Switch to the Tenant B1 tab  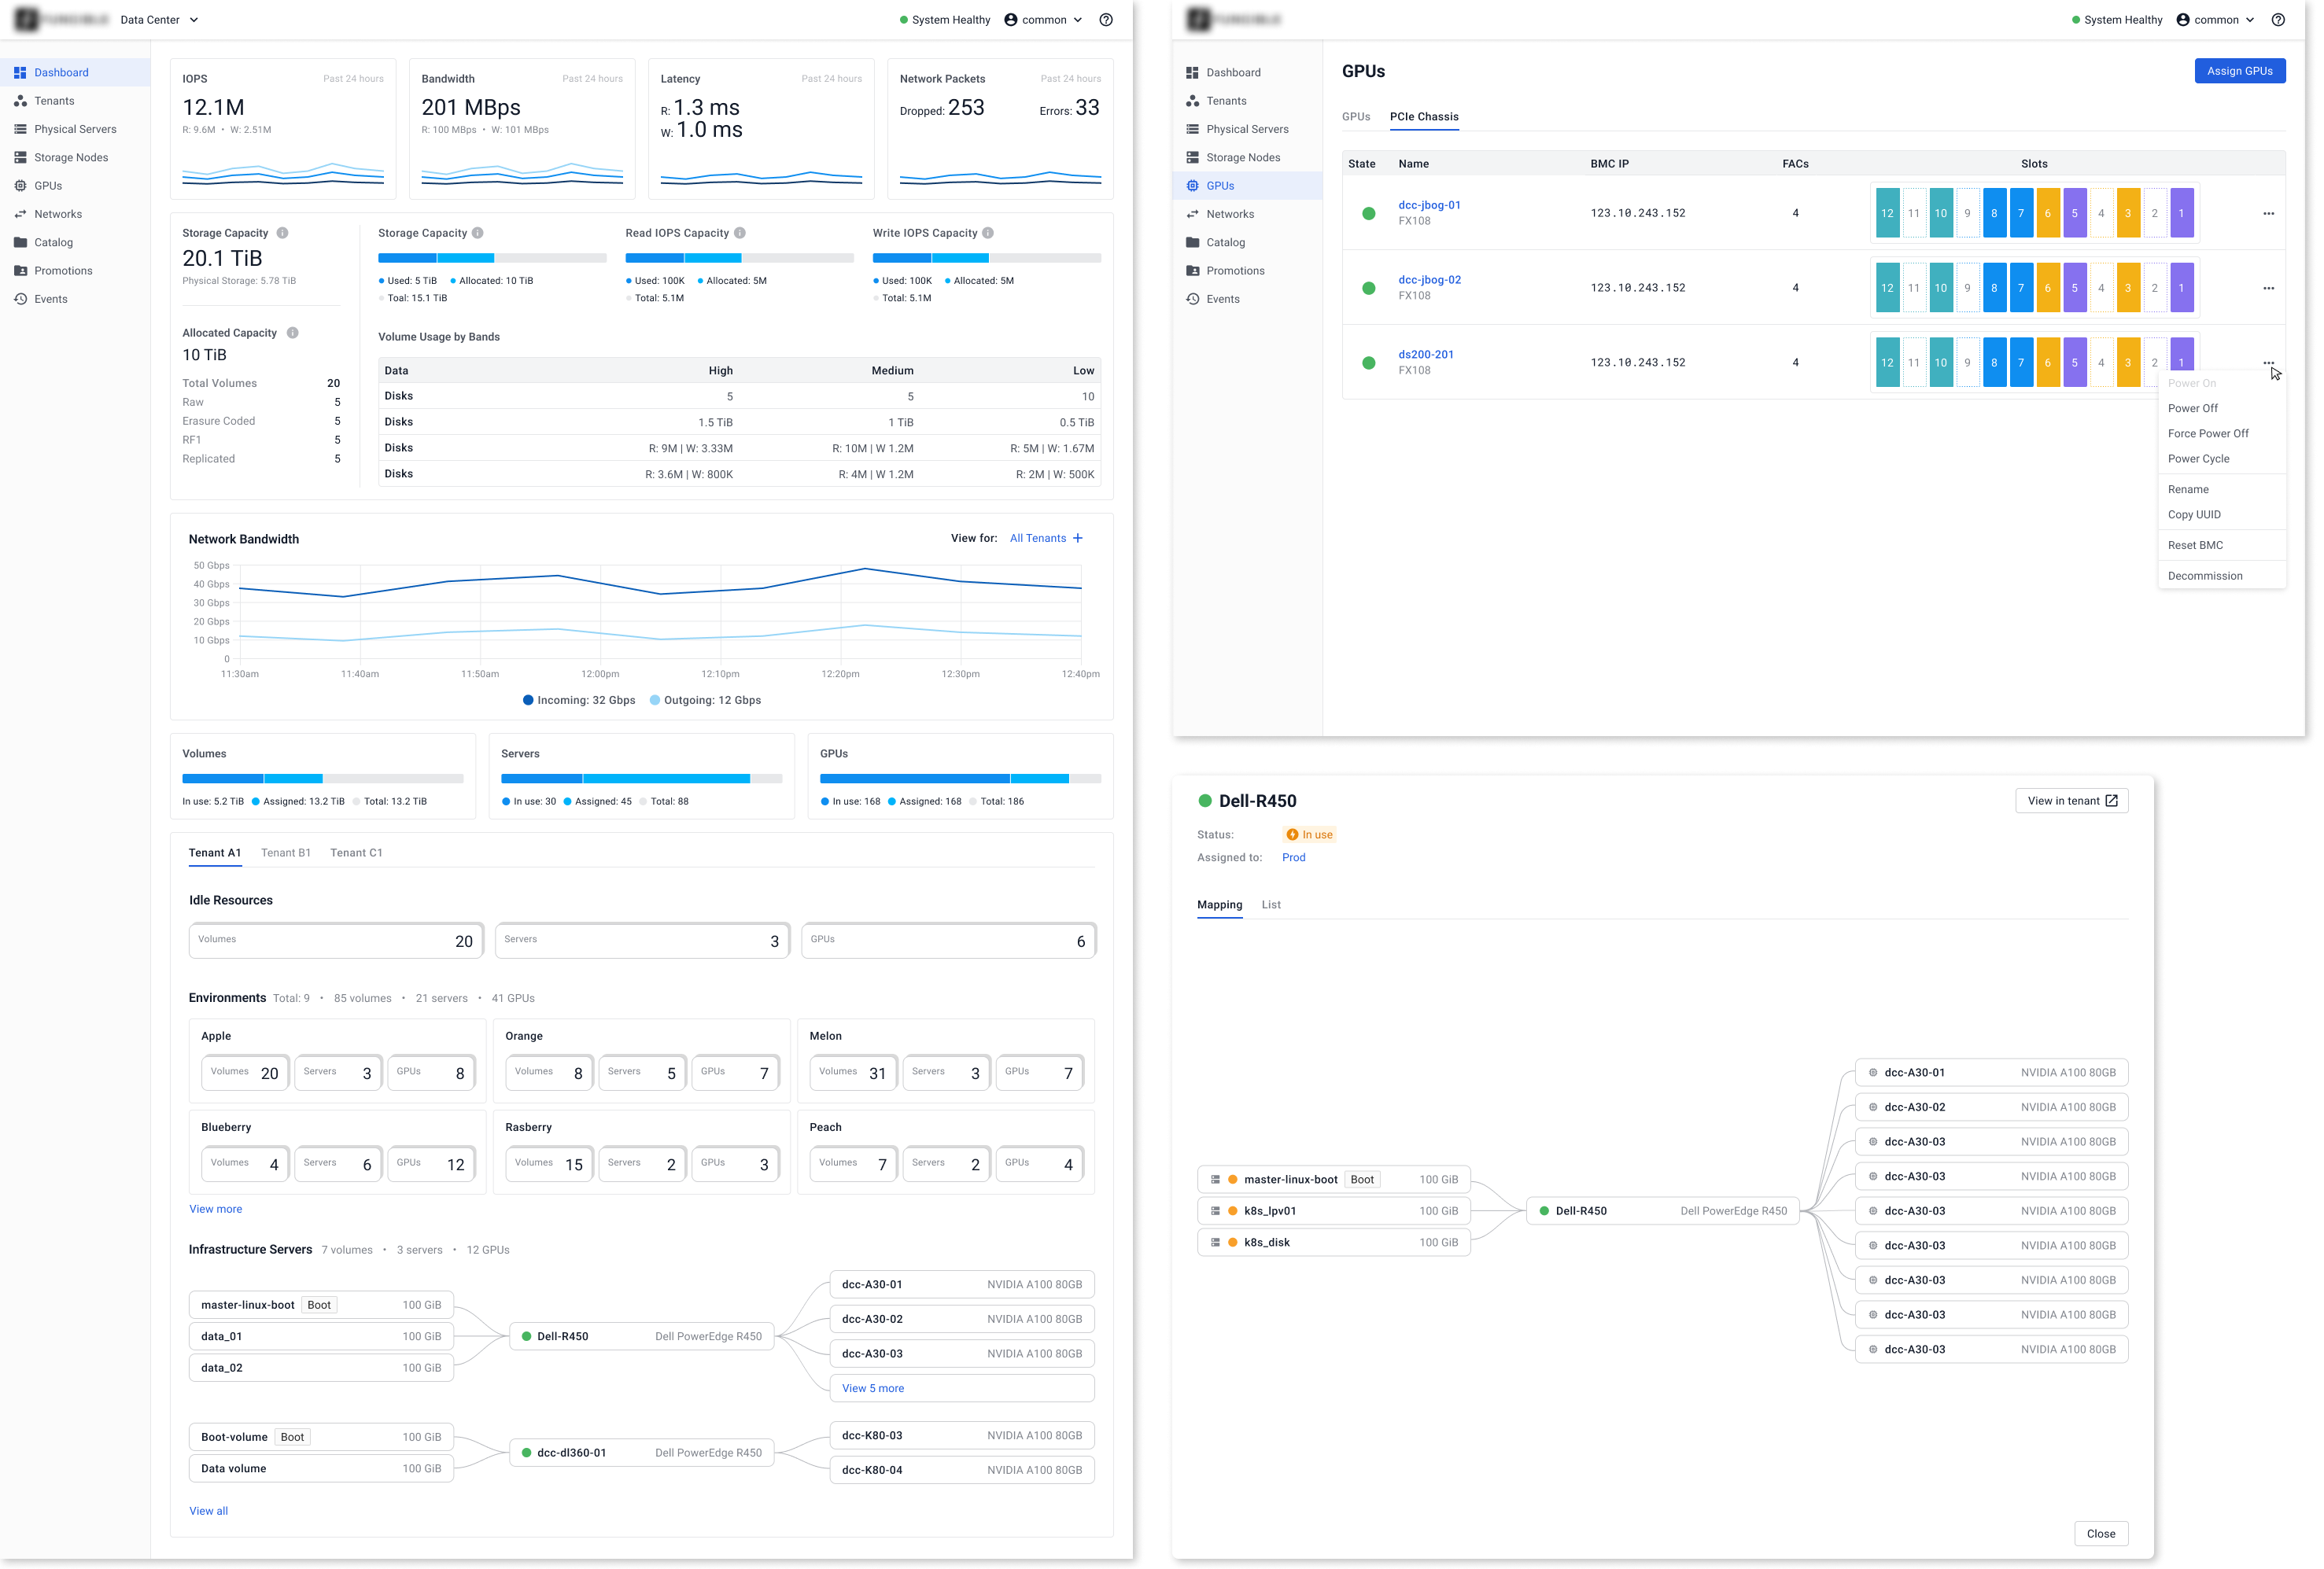click(x=285, y=853)
